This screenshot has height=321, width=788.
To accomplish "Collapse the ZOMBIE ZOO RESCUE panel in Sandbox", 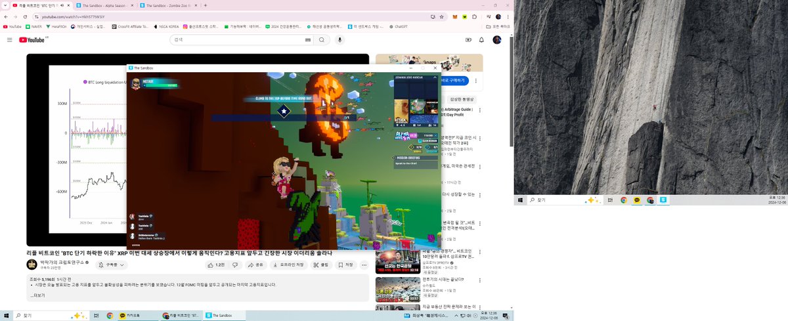I will 436,77.
